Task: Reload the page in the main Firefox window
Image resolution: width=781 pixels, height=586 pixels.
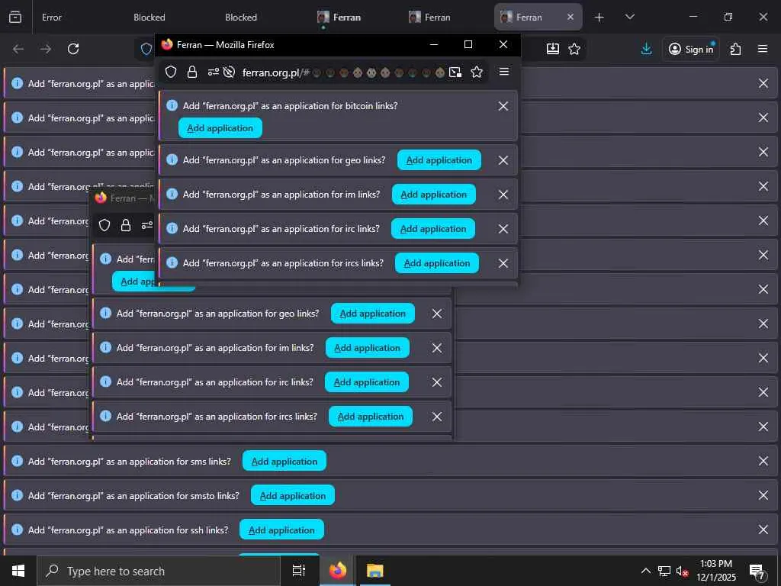Action: 73,49
